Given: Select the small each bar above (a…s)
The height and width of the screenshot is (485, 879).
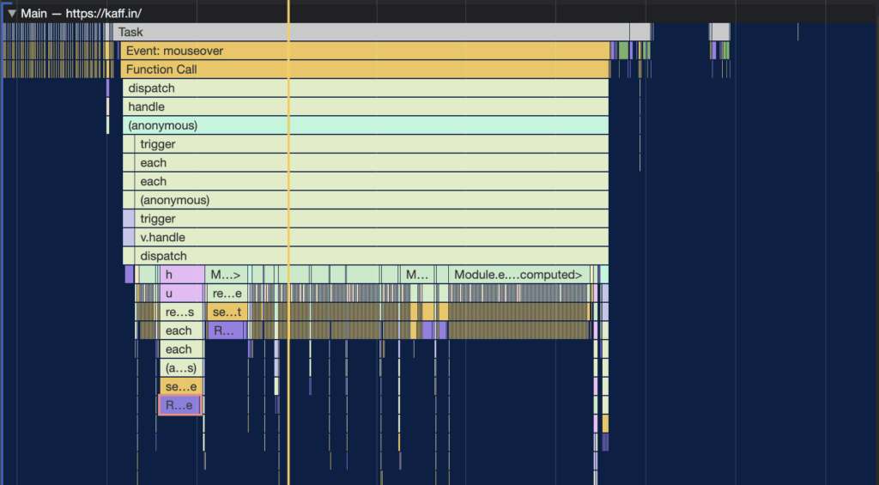Looking at the screenshot, I should pos(182,349).
